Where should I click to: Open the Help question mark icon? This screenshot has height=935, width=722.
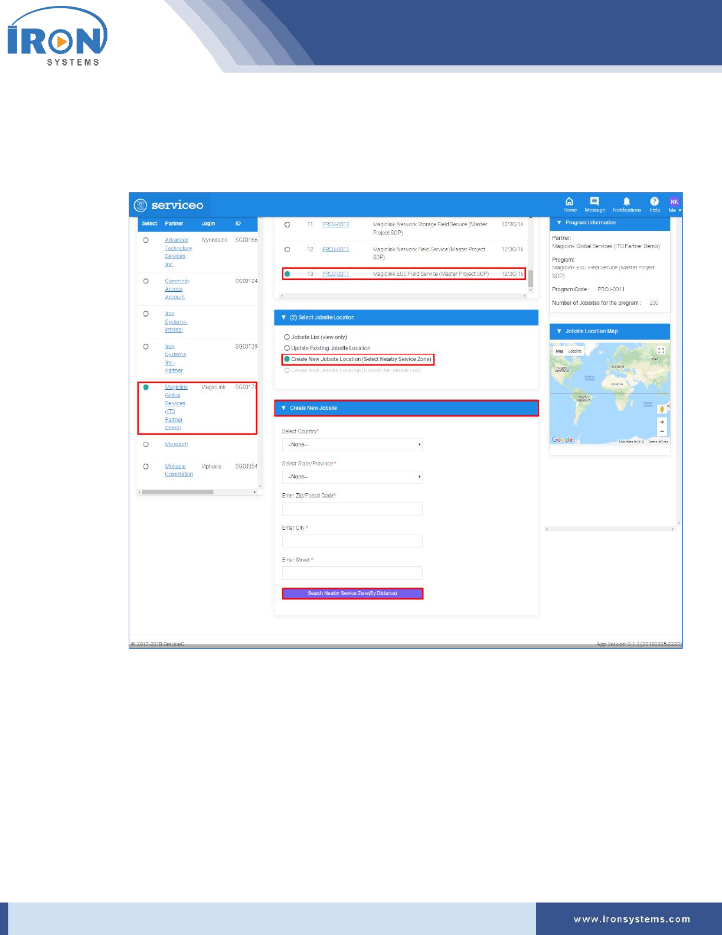tap(655, 201)
